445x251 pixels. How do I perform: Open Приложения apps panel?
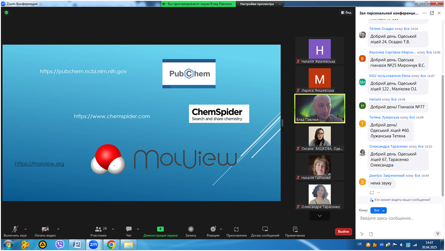pyautogui.click(x=237, y=231)
